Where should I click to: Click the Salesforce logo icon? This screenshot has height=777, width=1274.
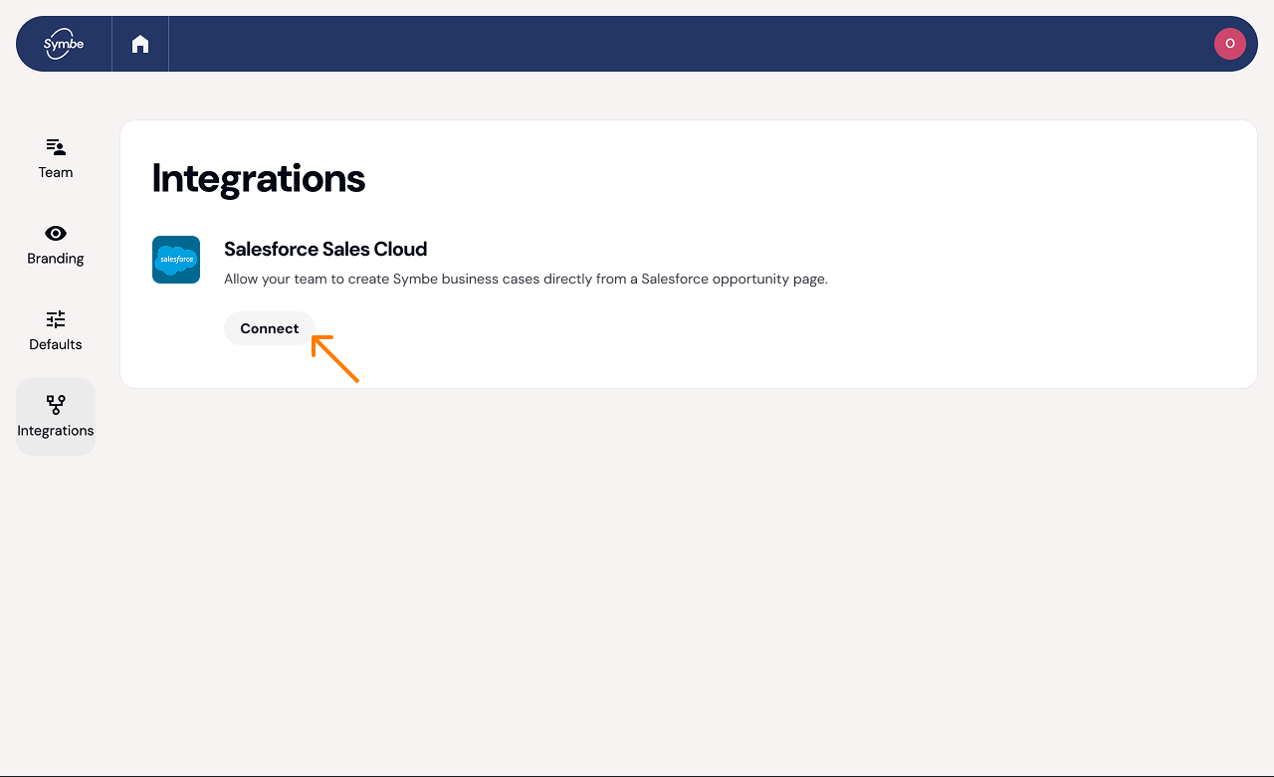click(176, 260)
